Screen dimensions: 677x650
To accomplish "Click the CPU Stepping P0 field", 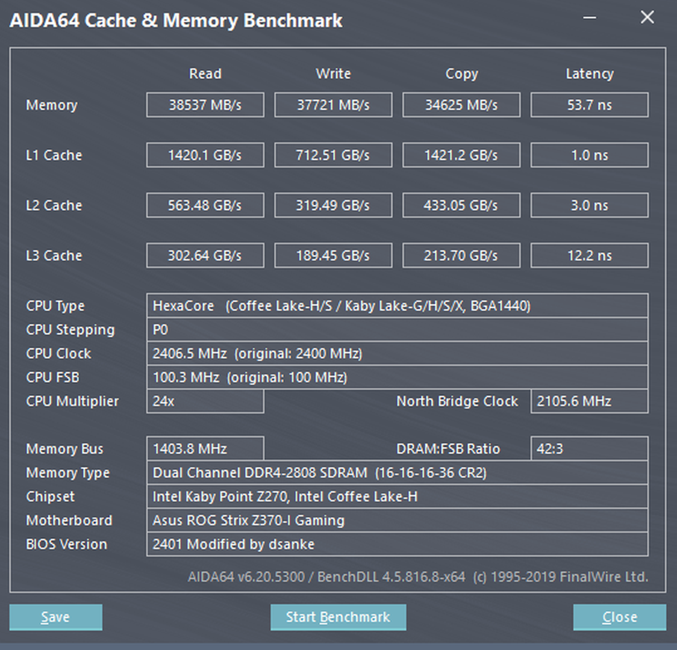I will (x=397, y=330).
